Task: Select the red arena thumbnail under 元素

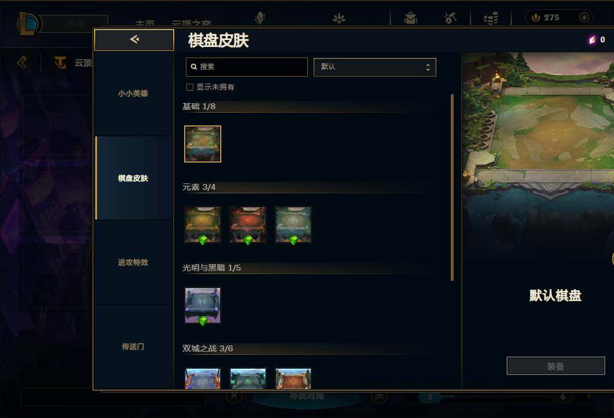Action: [248, 225]
